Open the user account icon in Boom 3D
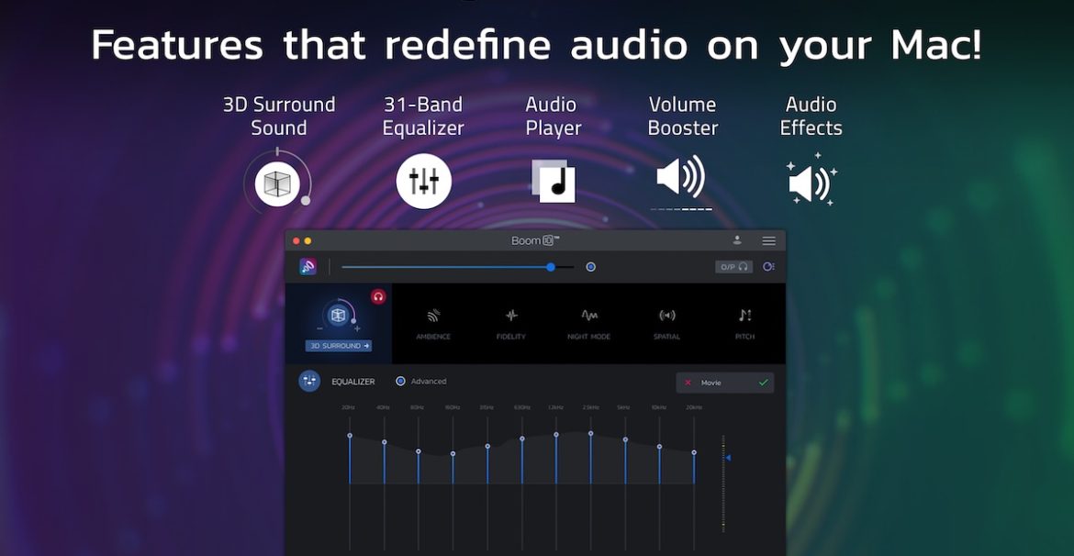Image resolution: width=1074 pixels, height=556 pixels. coord(737,240)
